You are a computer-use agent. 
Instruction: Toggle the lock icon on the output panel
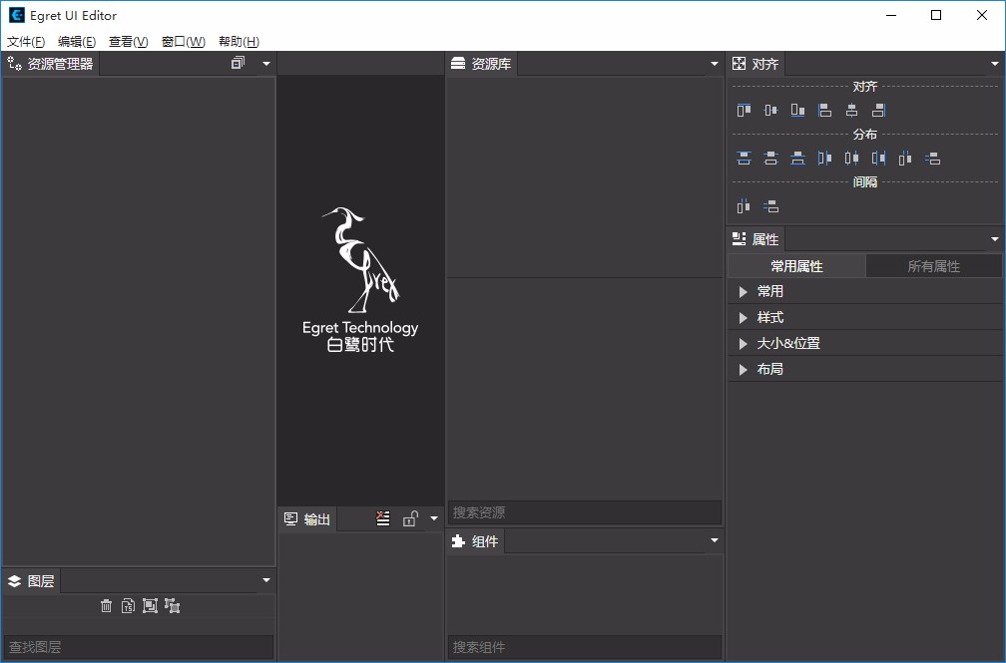[411, 518]
